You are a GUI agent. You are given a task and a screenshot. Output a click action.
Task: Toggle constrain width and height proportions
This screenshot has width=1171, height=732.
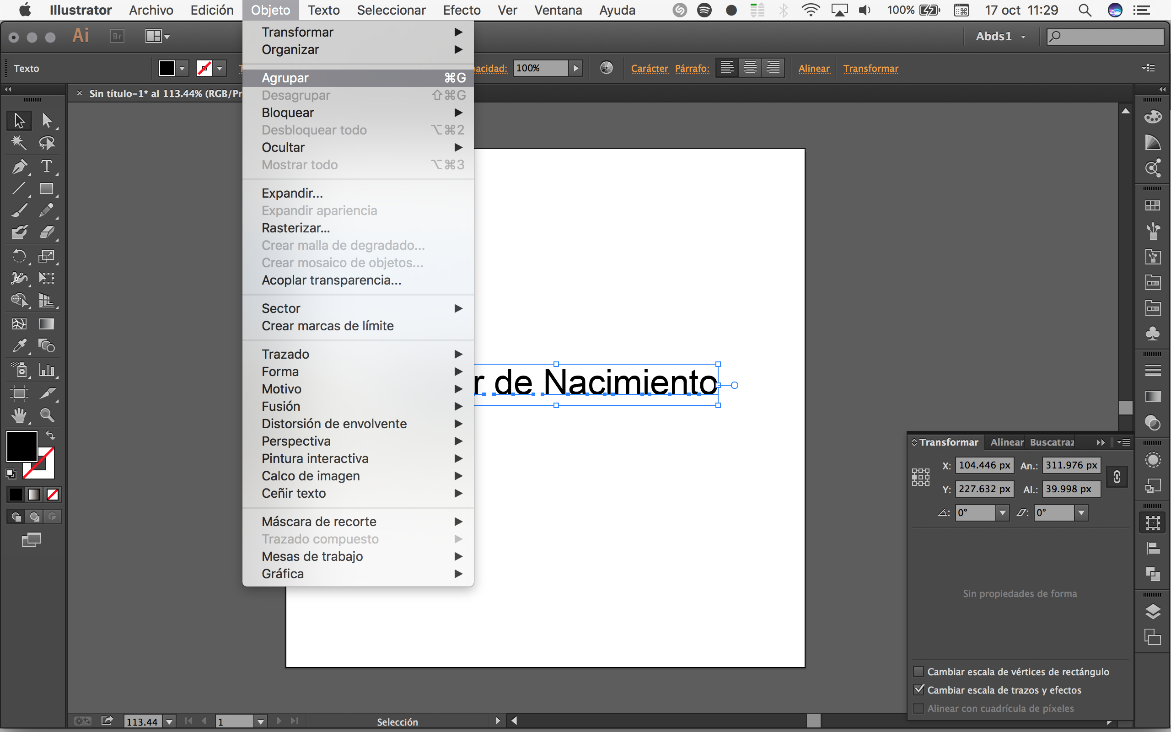(x=1117, y=477)
